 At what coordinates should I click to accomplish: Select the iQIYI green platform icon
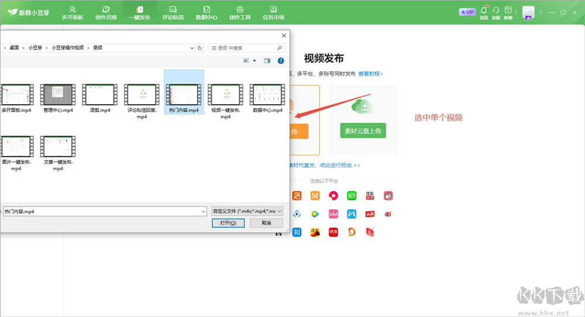pos(352,196)
